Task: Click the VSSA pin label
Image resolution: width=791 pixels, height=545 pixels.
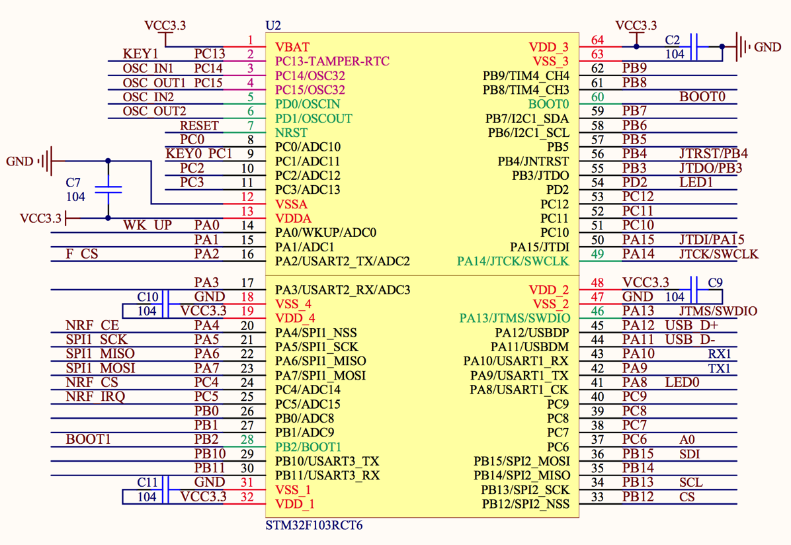Action: tap(291, 204)
